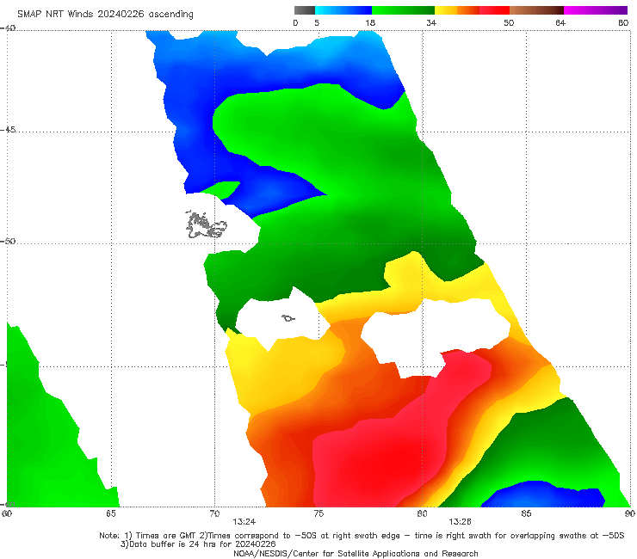Click the color bar label '34'
Image resolution: width=637 pixels, height=559 pixels.
[431, 22]
